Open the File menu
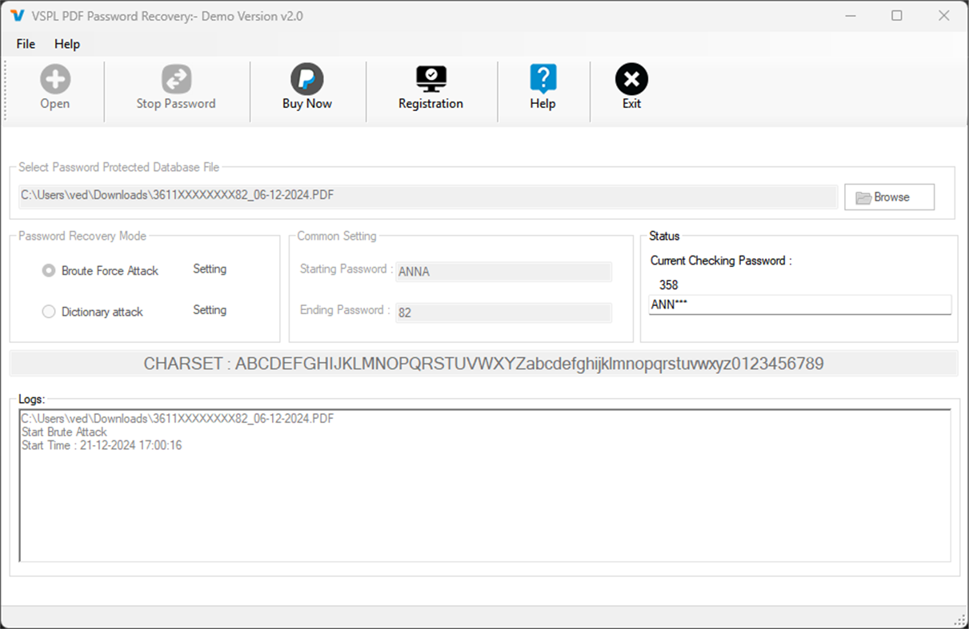969x629 pixels. (25, 44)
